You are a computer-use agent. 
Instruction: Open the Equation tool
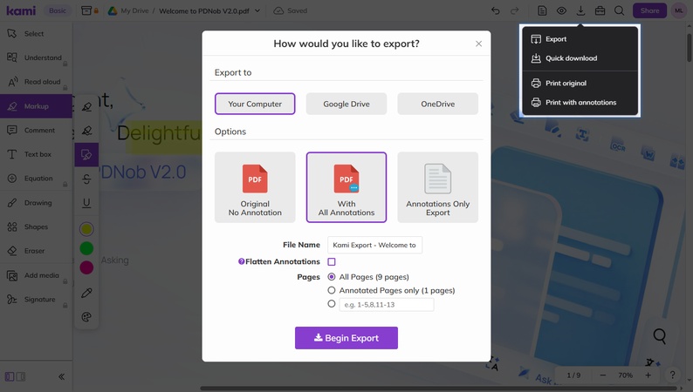tap(36, 179)
